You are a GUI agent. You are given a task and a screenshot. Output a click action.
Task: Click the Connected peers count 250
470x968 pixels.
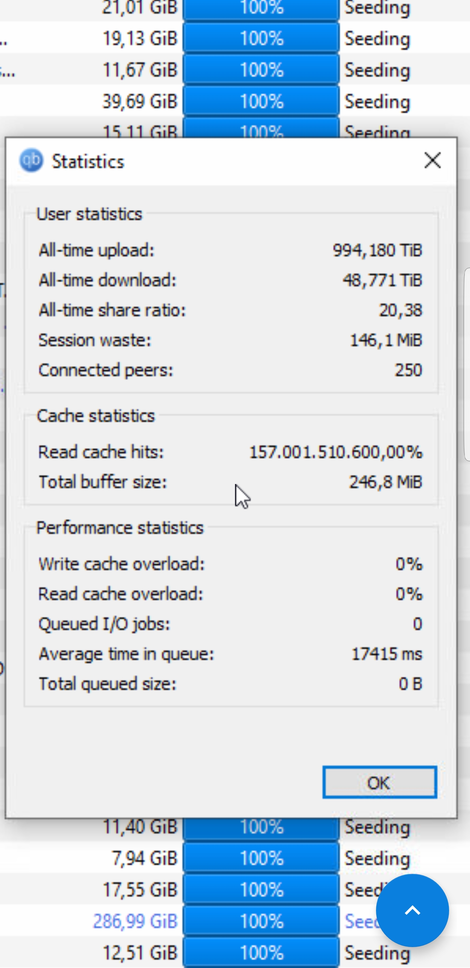tap(408, 370)
